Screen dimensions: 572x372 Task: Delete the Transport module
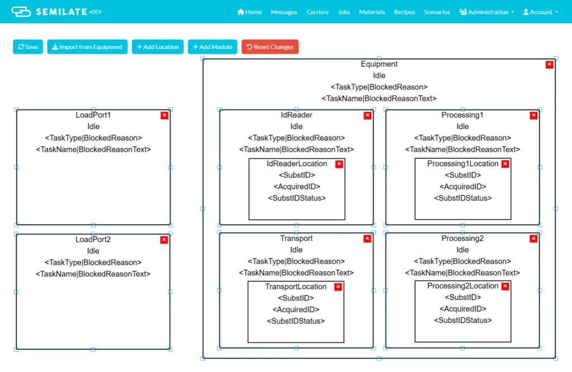point(368,239)
